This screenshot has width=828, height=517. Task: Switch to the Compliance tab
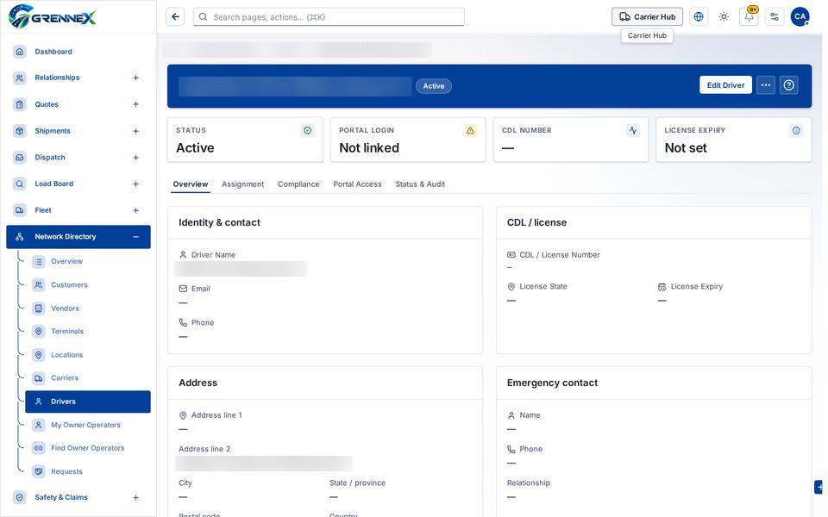click(298, 184)
